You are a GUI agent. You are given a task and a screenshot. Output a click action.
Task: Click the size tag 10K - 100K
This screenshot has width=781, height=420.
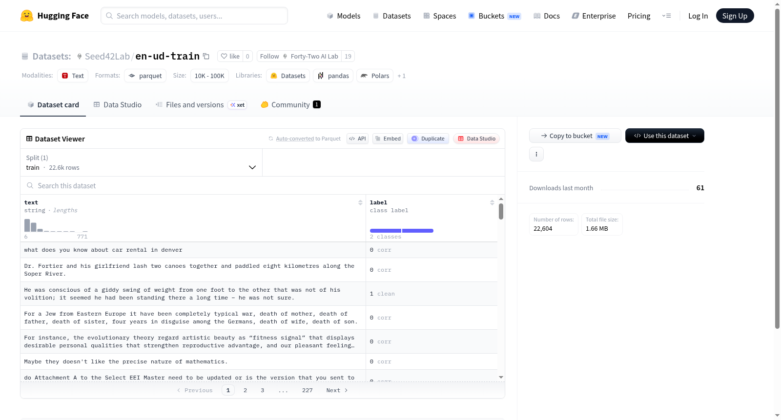209,76
